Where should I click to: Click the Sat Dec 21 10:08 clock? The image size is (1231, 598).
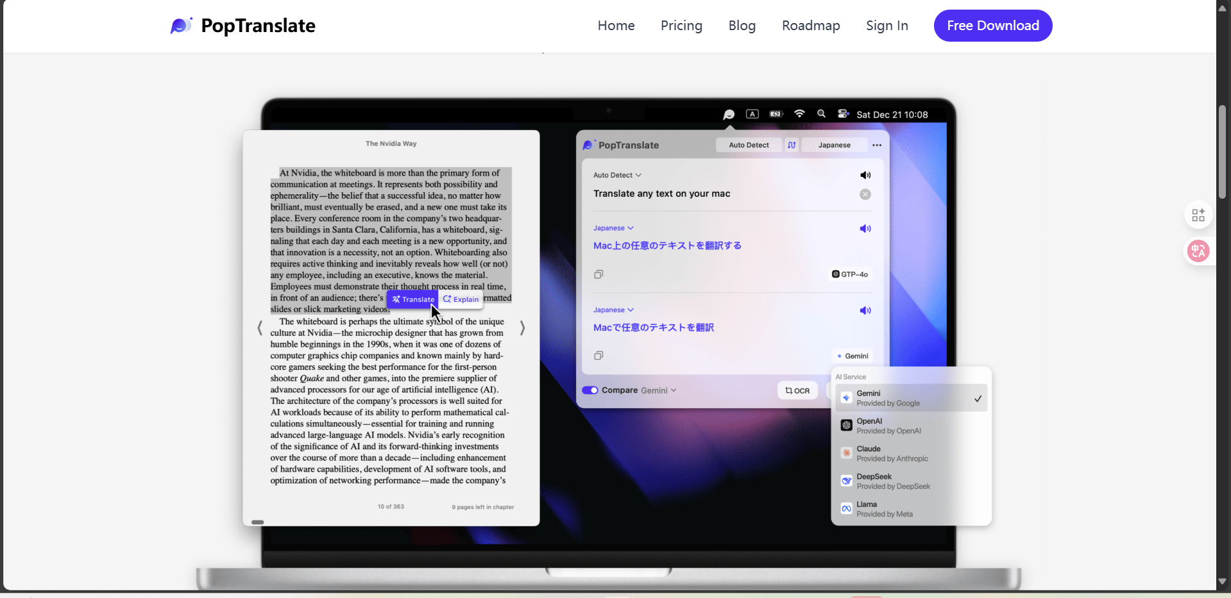point(892,115)
